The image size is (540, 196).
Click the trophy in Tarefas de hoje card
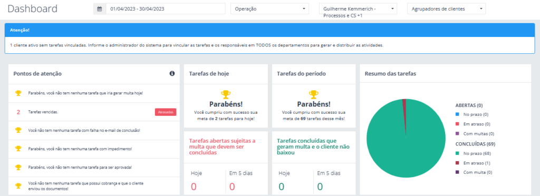(x=226, y=94)
